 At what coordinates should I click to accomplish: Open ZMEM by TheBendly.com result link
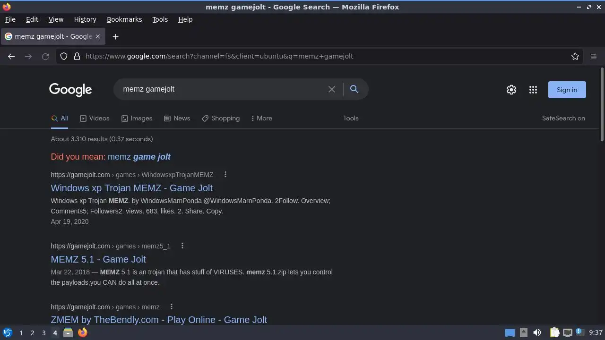click(159, 320)
